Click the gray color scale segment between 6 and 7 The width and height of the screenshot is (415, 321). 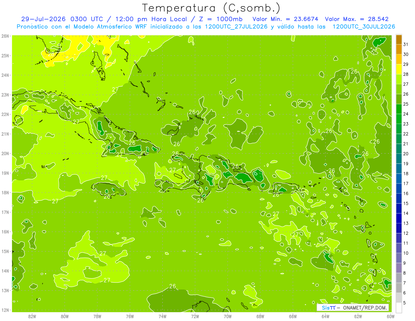point(399,288)
